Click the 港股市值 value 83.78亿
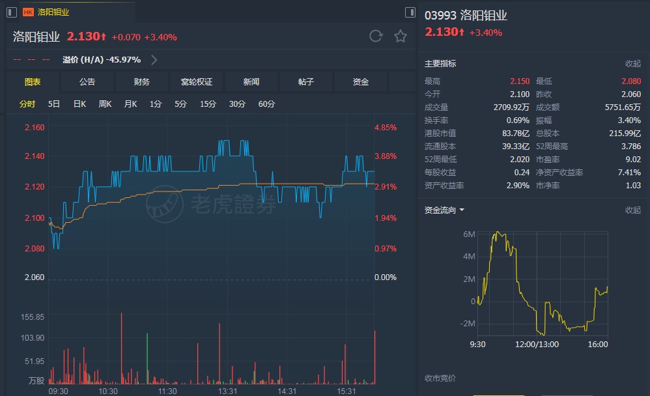The height and width of the screenshot is (396, 650). [x=516, y=134]
